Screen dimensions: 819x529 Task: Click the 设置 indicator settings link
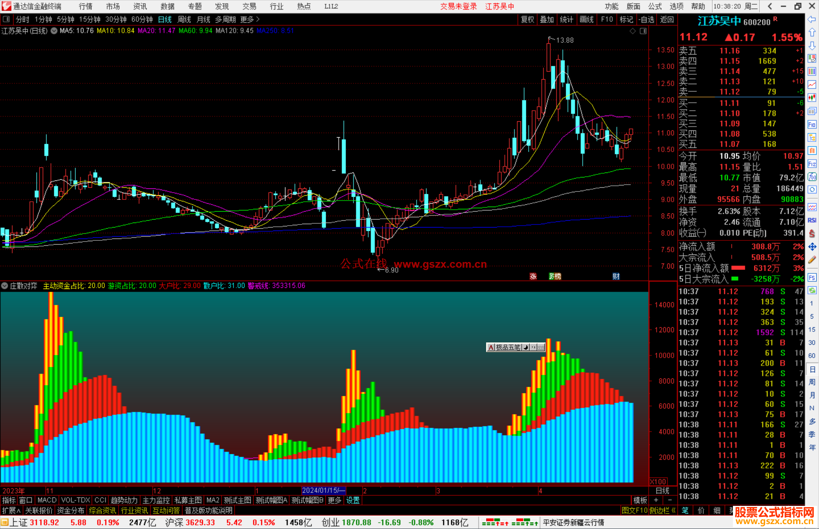click(x=353, y=500)
